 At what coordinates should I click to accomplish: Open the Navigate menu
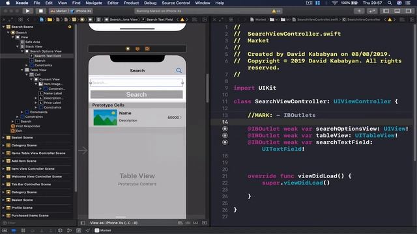pyautogui.click(x=94, y=3)
